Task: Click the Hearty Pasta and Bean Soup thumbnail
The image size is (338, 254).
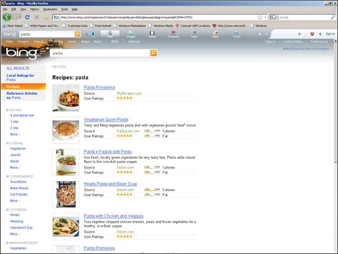Action: tap(65, 194)
